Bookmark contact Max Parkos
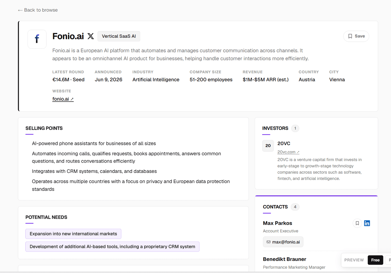This screenshot has height=273, width=391. click(x=357, y=223)
